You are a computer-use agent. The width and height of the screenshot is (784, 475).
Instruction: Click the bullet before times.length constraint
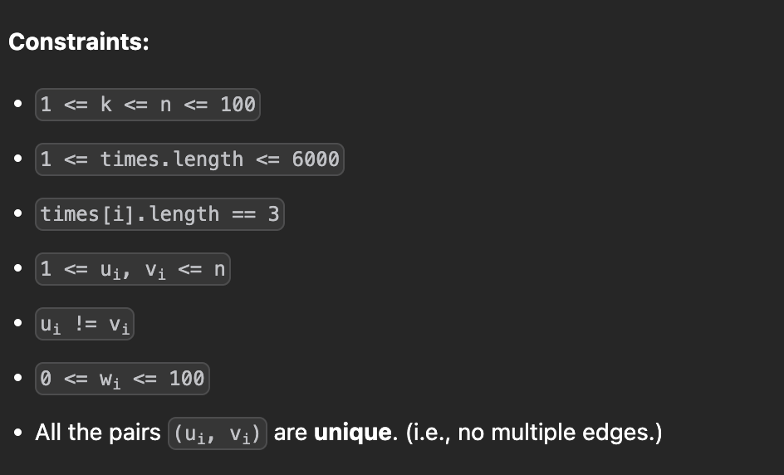click(18, 159)
